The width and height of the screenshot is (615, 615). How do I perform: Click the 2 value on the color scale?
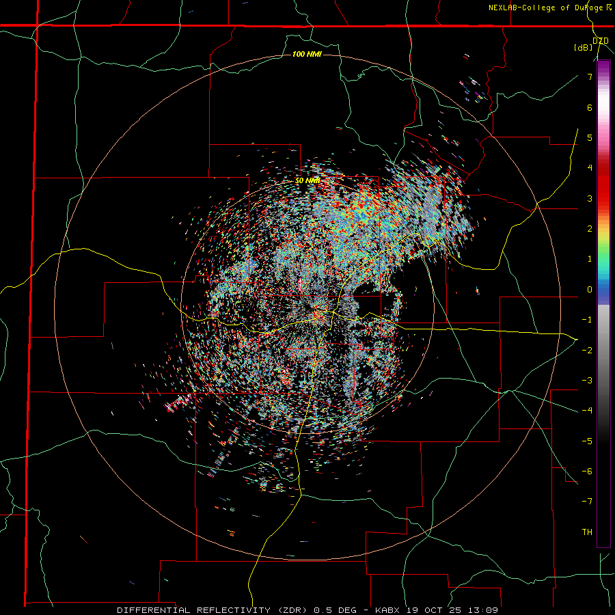click(590, 229)
